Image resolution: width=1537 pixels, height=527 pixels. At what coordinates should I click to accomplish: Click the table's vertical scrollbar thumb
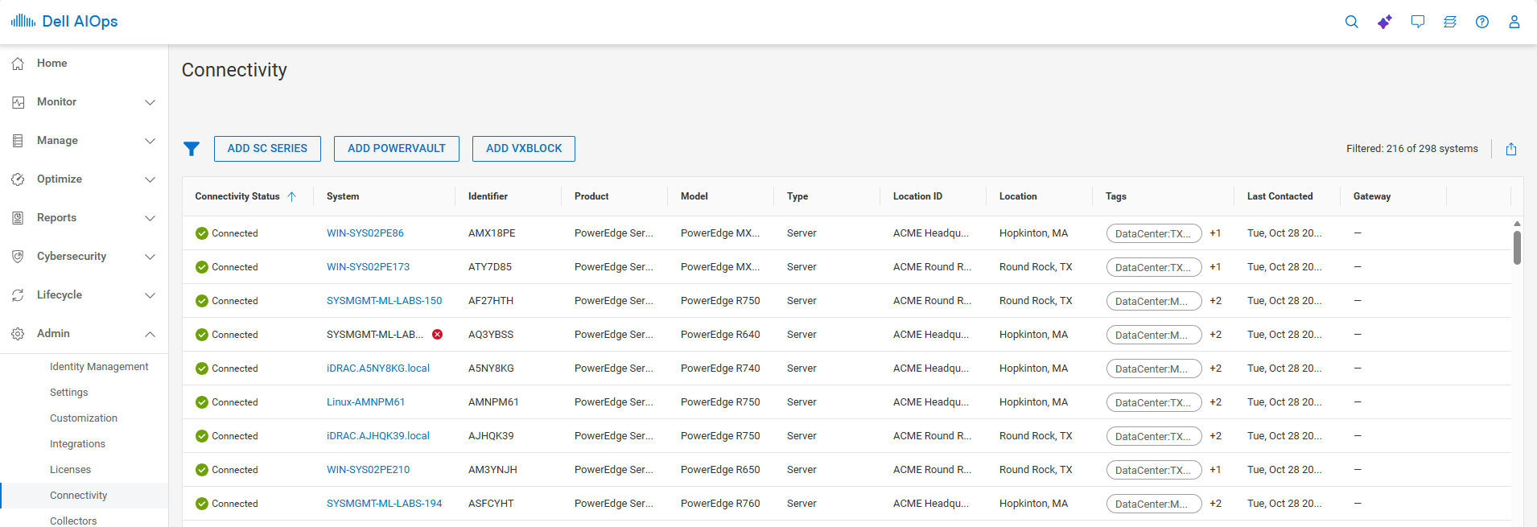pyautogui.click(x=1516, y=248)
